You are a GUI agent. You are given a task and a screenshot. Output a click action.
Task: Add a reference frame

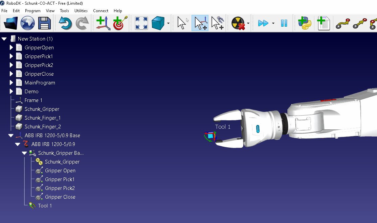(x=103, y=23)
